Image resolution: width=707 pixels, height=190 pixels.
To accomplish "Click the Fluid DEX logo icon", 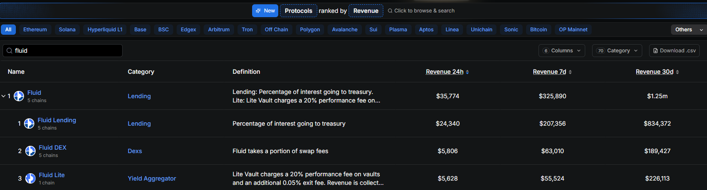I will 30,151.
